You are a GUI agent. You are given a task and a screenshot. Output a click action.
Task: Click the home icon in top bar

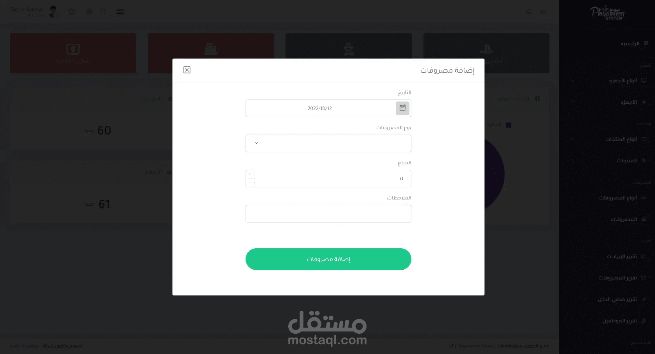(x=529, y=12)
